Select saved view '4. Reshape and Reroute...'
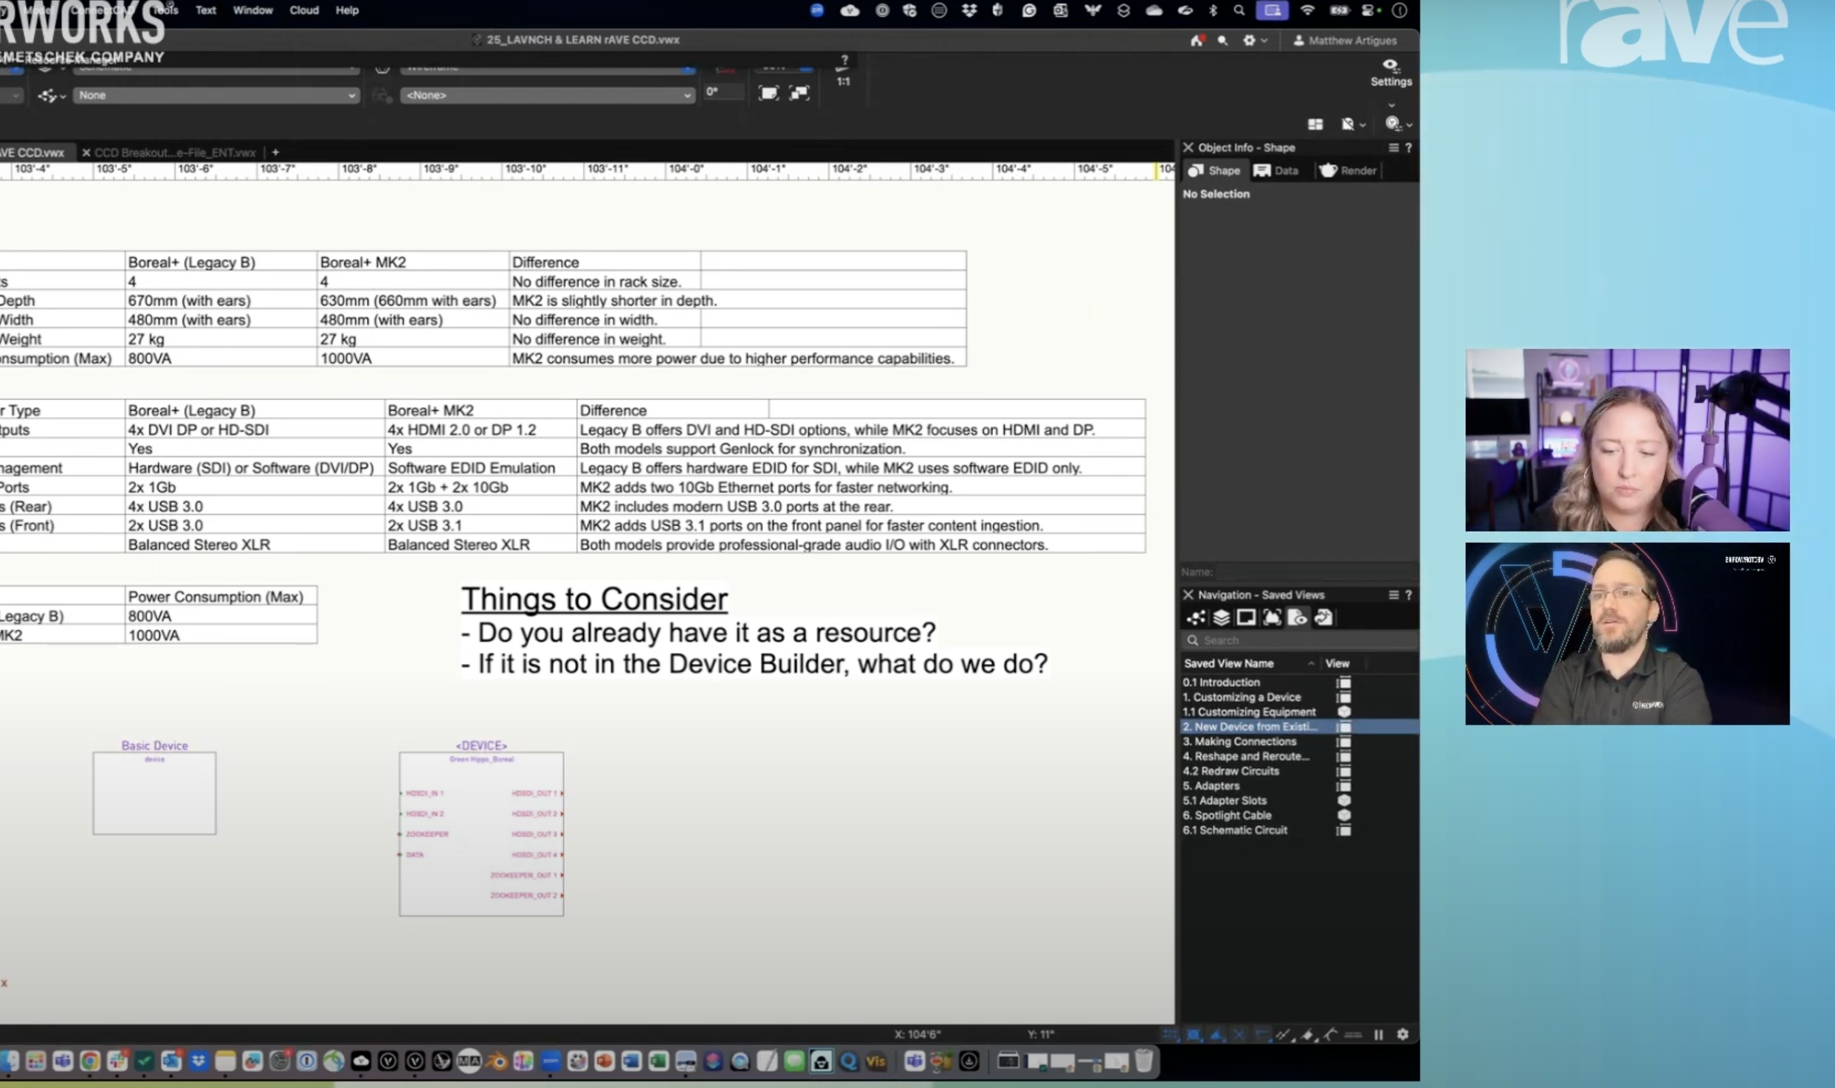The height and width of the screenshot is (1088, 1835). [x=1245, y=756]
